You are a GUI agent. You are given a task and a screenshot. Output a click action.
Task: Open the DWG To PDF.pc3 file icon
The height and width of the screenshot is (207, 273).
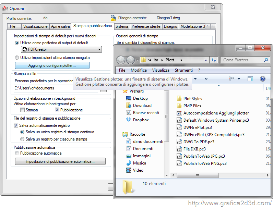pos(179,142)
